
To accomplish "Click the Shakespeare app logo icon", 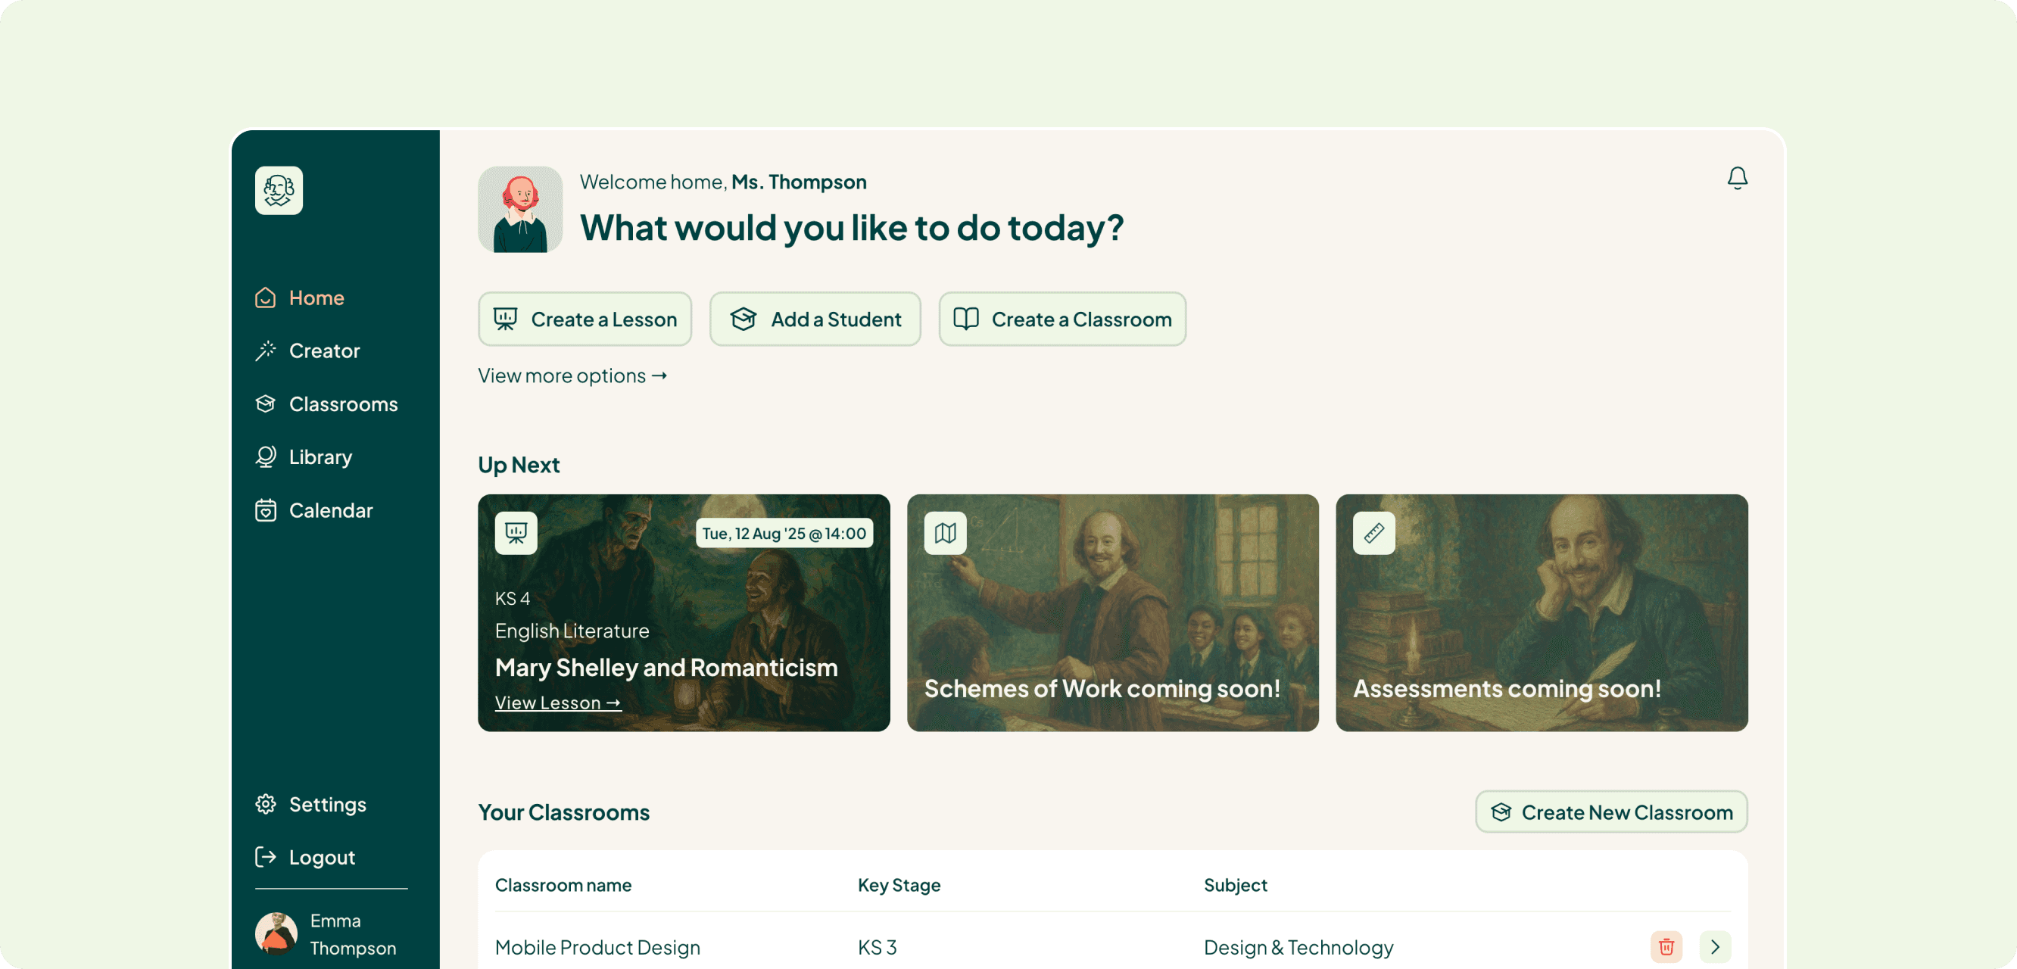I will [279, 190].
